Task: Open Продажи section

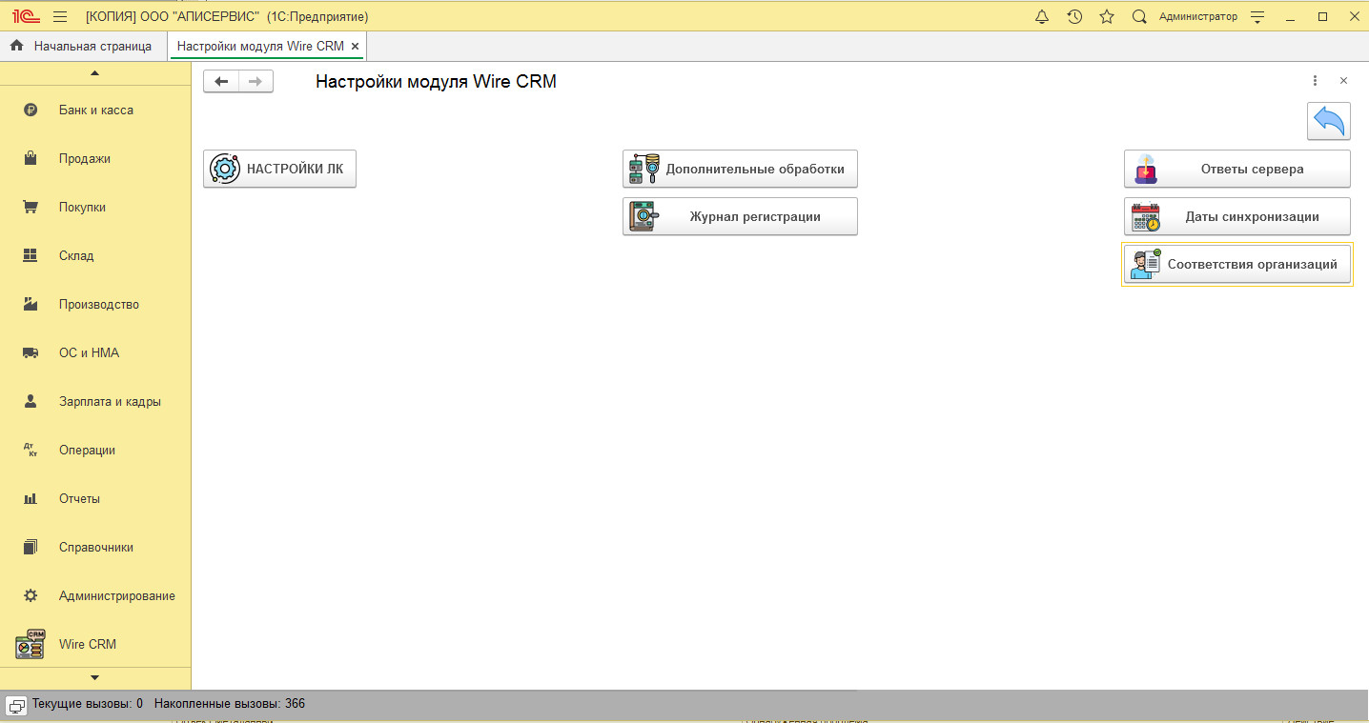Action: [x=95, y=159]
